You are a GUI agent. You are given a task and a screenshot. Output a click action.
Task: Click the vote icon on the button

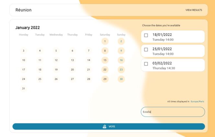coord(105,126)
